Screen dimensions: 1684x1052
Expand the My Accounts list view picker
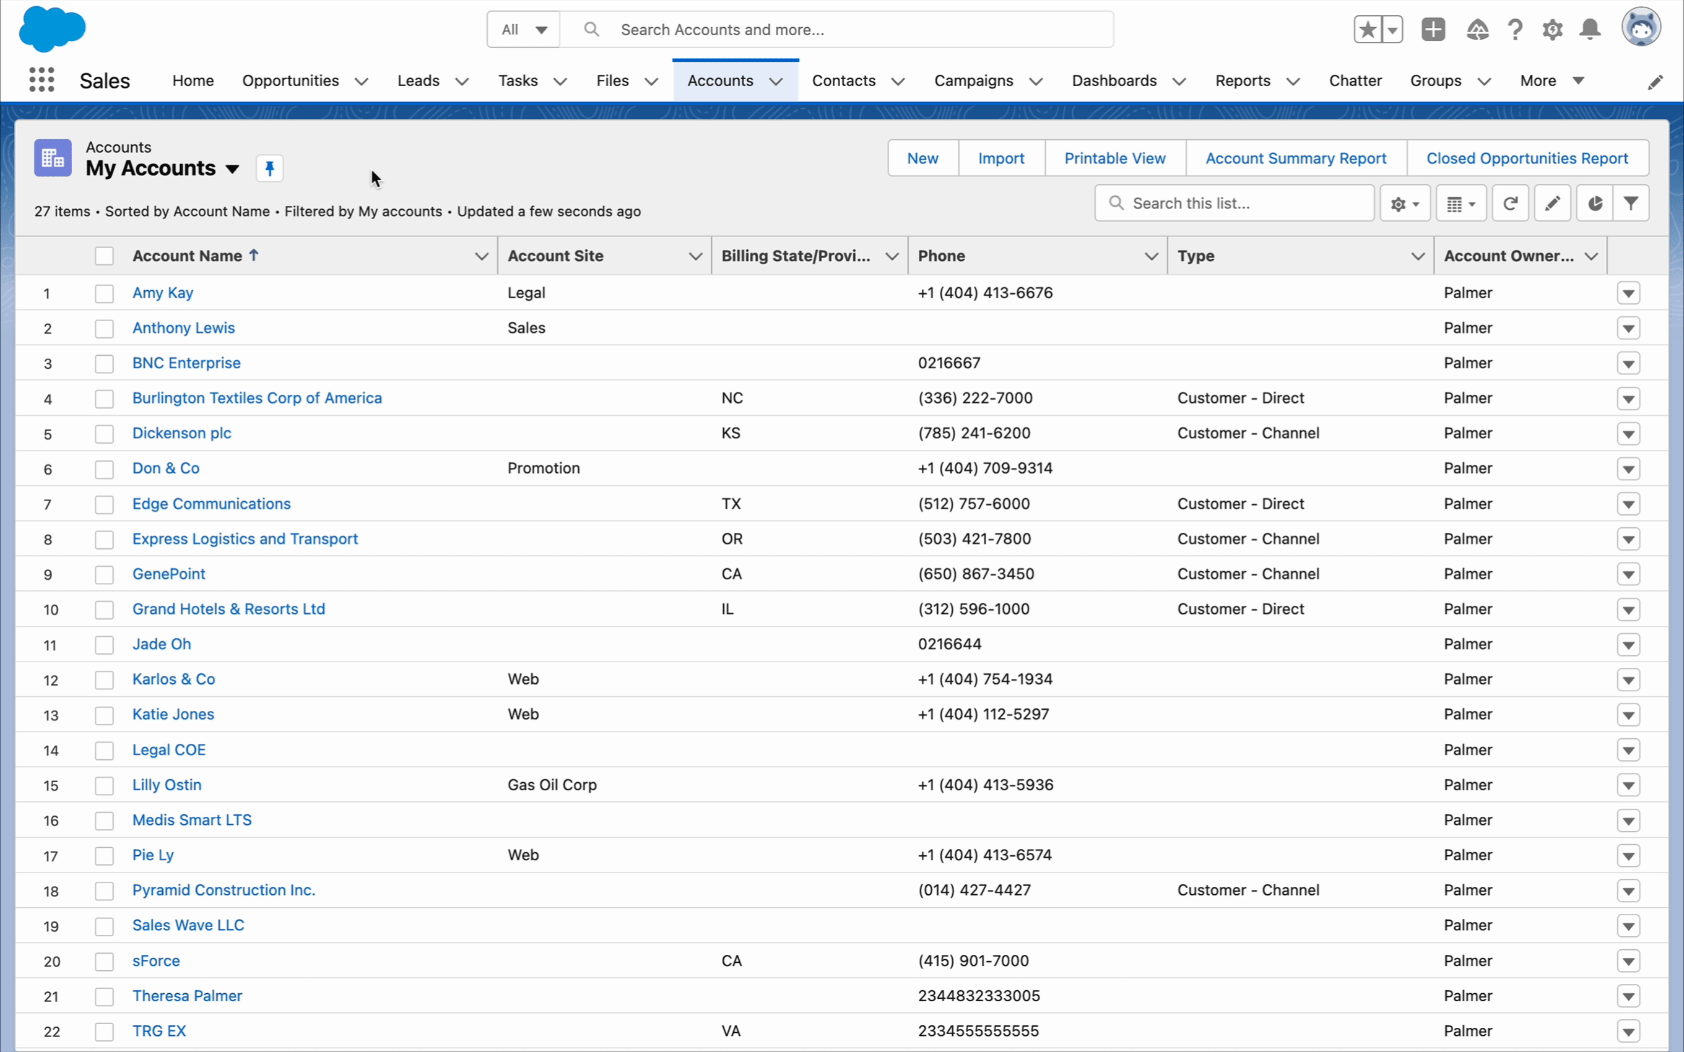232,169
